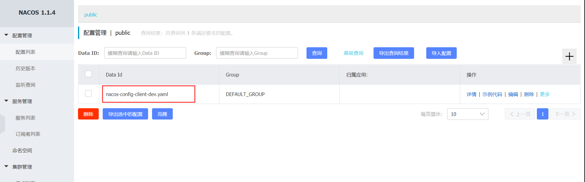Open 详情 for nacos-config-client-dev.yaml
The image size is (585, 182).
coord(471,95)
